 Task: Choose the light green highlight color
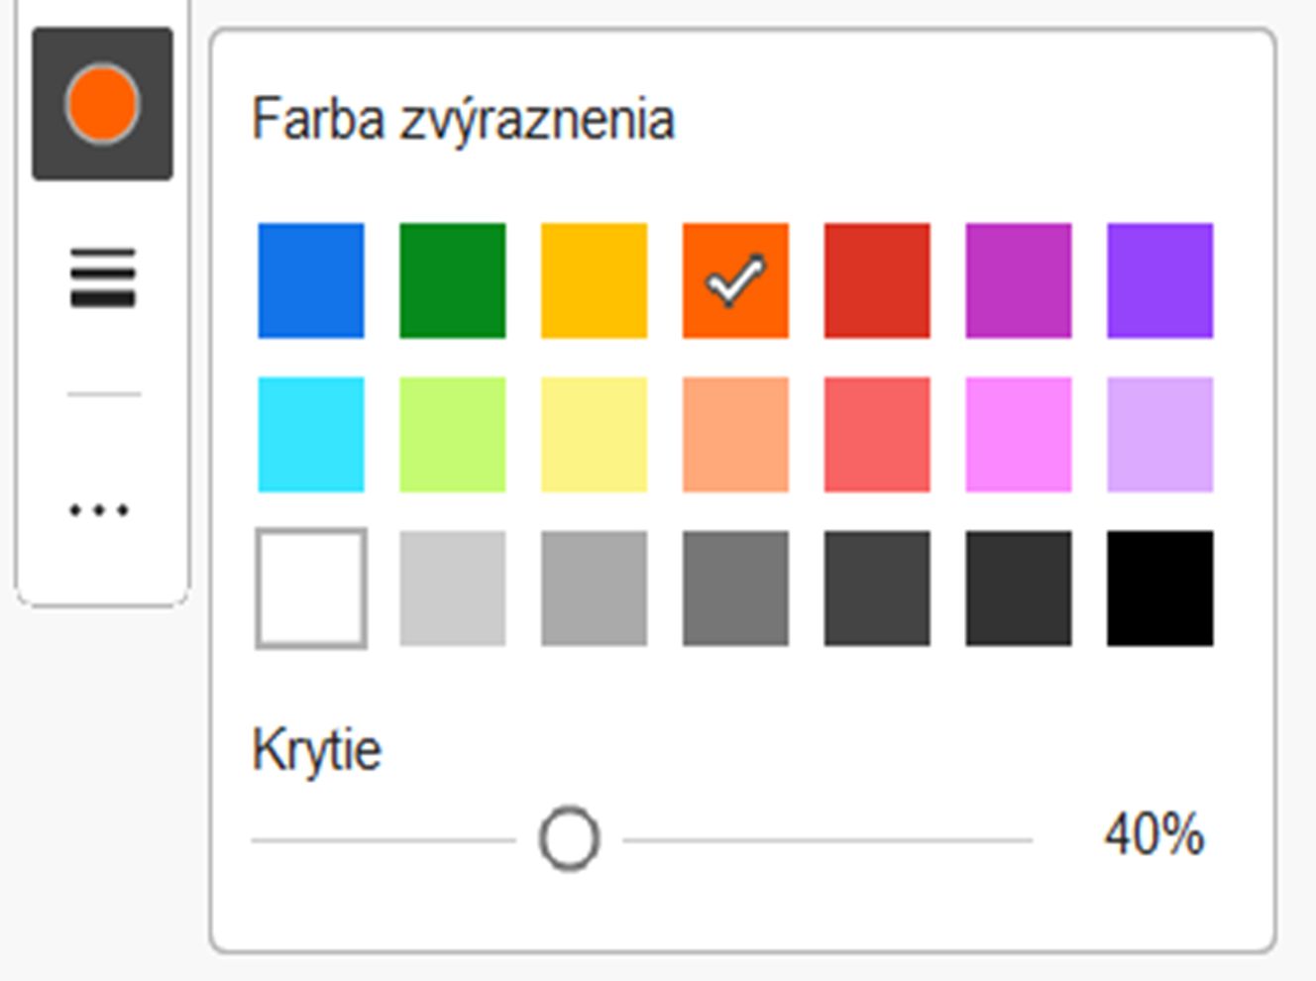tap(452, 436)
